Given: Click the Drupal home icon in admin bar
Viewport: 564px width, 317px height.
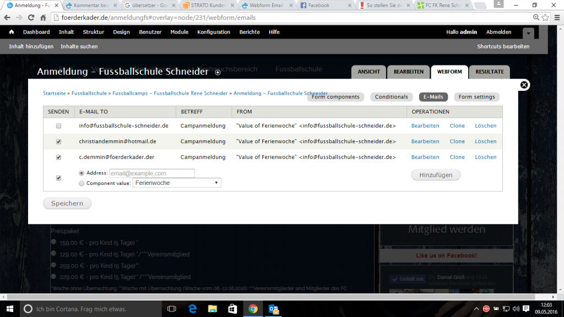Looking at the screenshot, I should coord(12,32).
